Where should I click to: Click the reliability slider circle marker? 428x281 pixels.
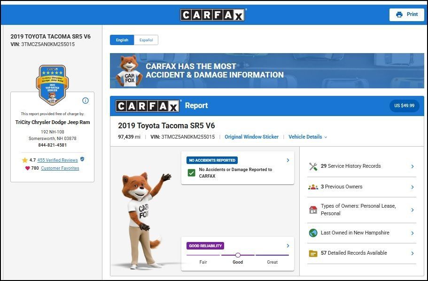[238, 255]
